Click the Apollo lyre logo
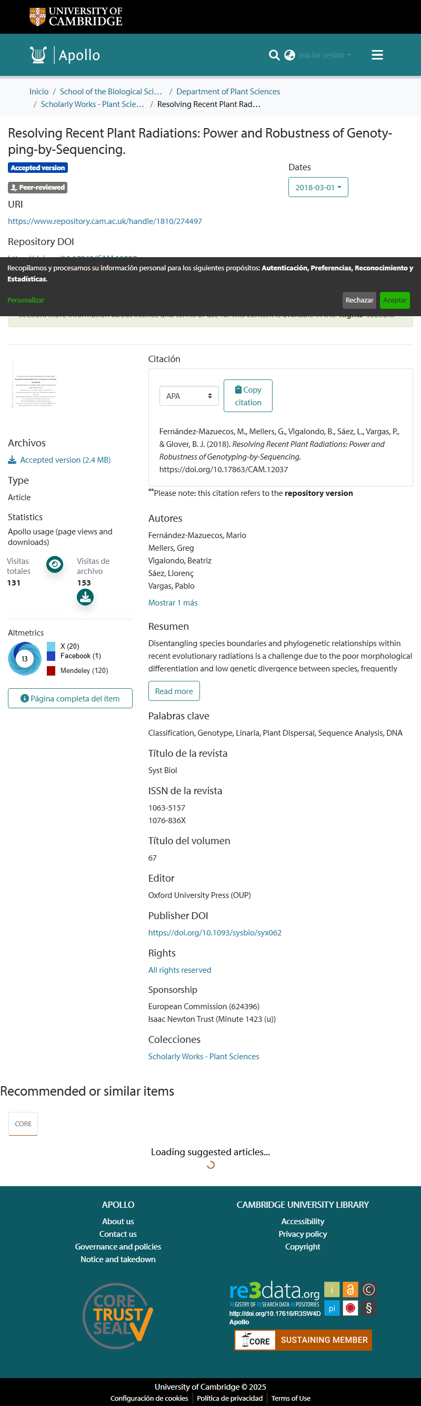Image resolution: width=421 pixels, height=1406 pixels. pyautogui.click(x=38, y=55)
